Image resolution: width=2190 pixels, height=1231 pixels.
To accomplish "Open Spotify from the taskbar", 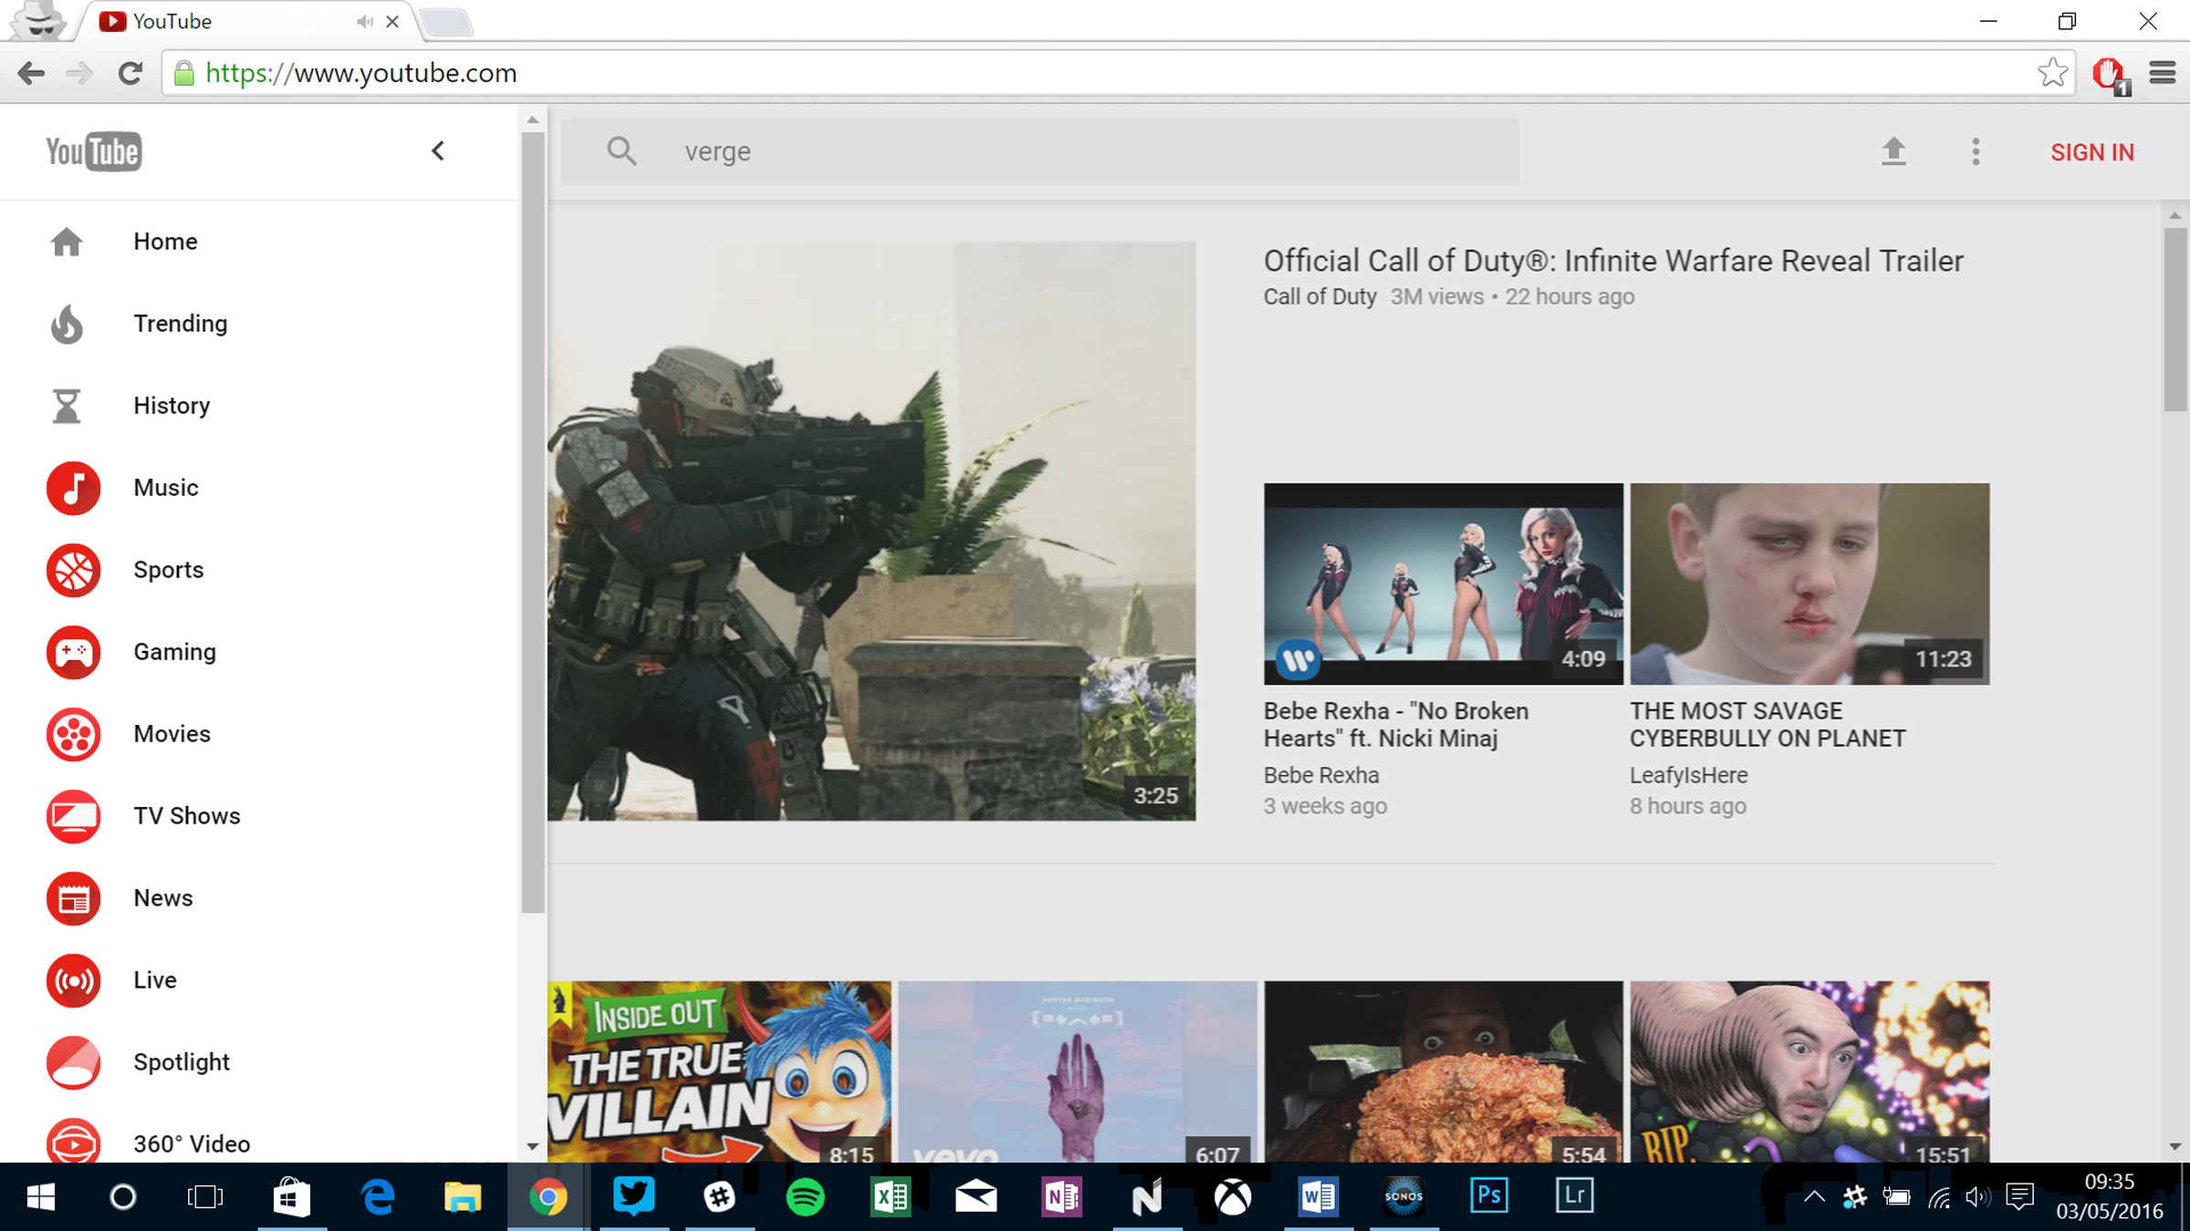I will (805, 1196).
